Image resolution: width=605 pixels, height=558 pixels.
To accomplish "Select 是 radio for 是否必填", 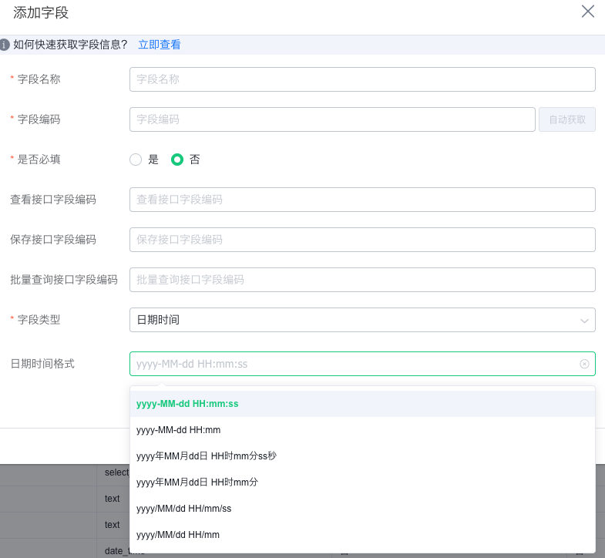I will tap(136, 160).
